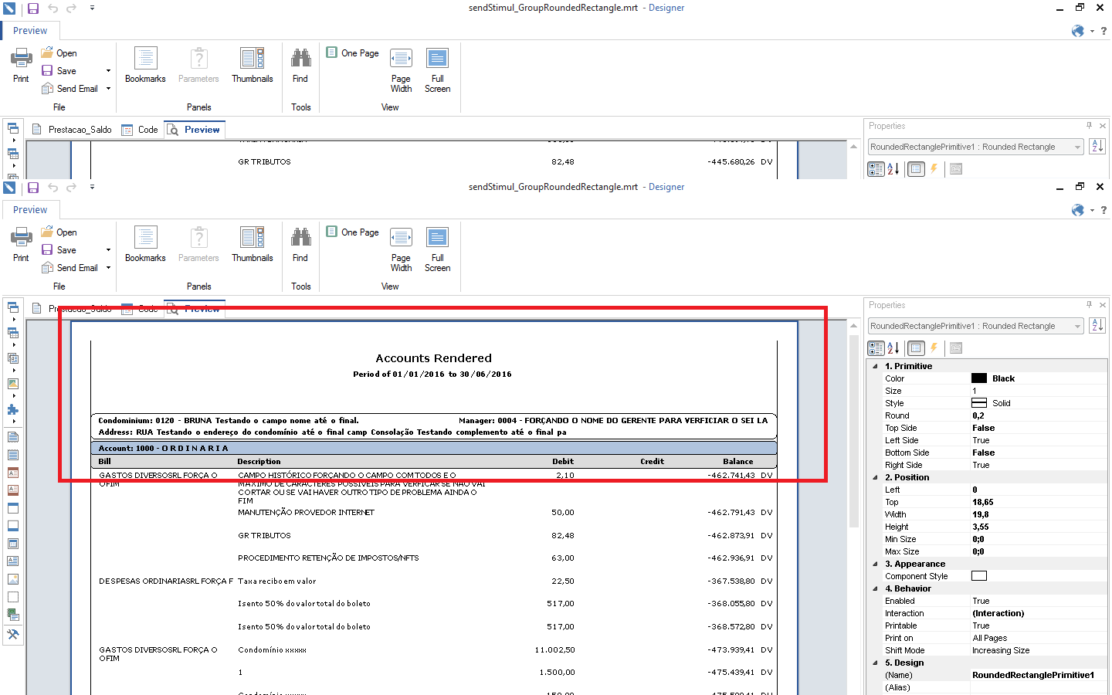Select the puzzle-piece components toolbox icon
1112x695 pixels.
coord(13,410)
